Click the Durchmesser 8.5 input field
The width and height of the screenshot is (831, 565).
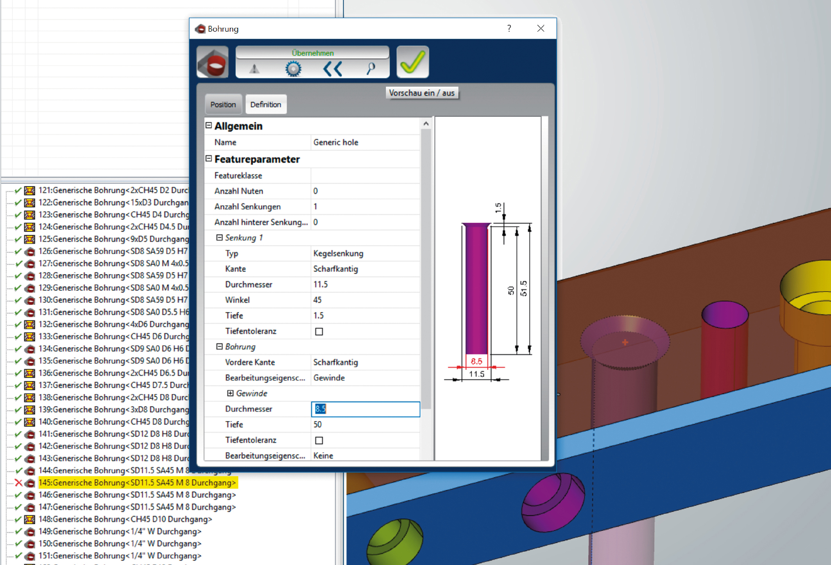(365, 409)
